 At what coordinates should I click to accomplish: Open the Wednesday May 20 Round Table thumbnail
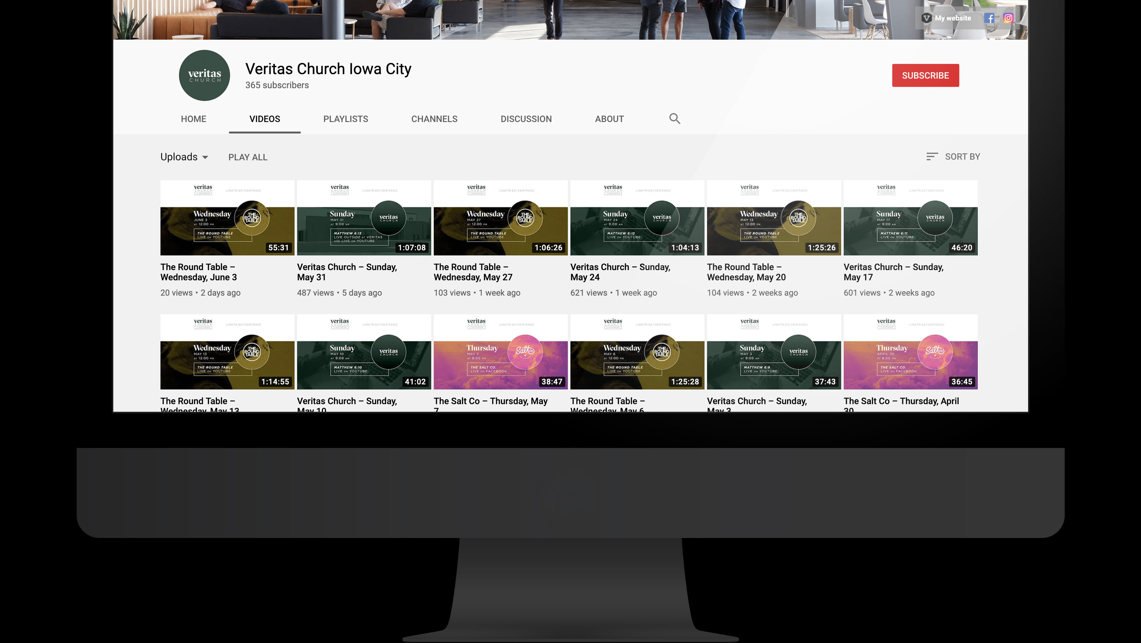[774, 218]
